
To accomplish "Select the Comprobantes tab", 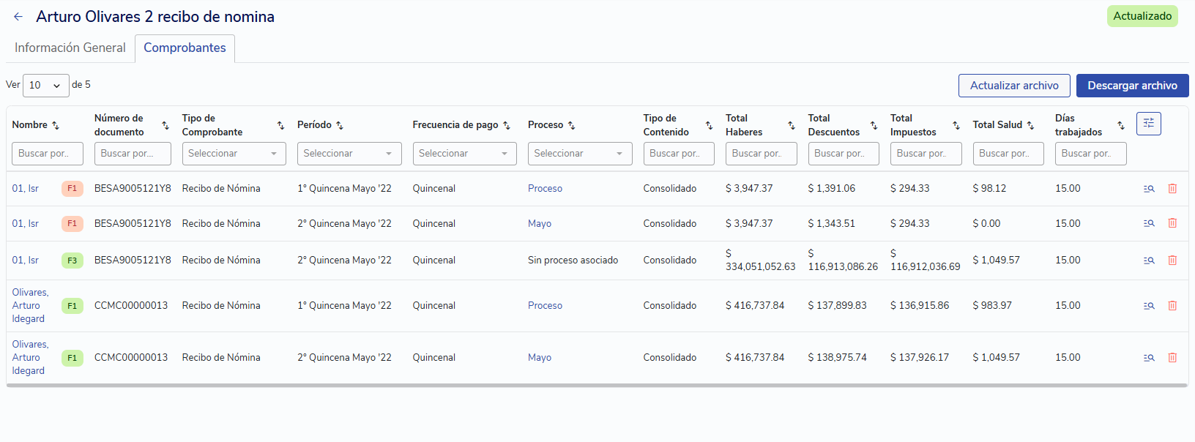I will tap(185, 48).
